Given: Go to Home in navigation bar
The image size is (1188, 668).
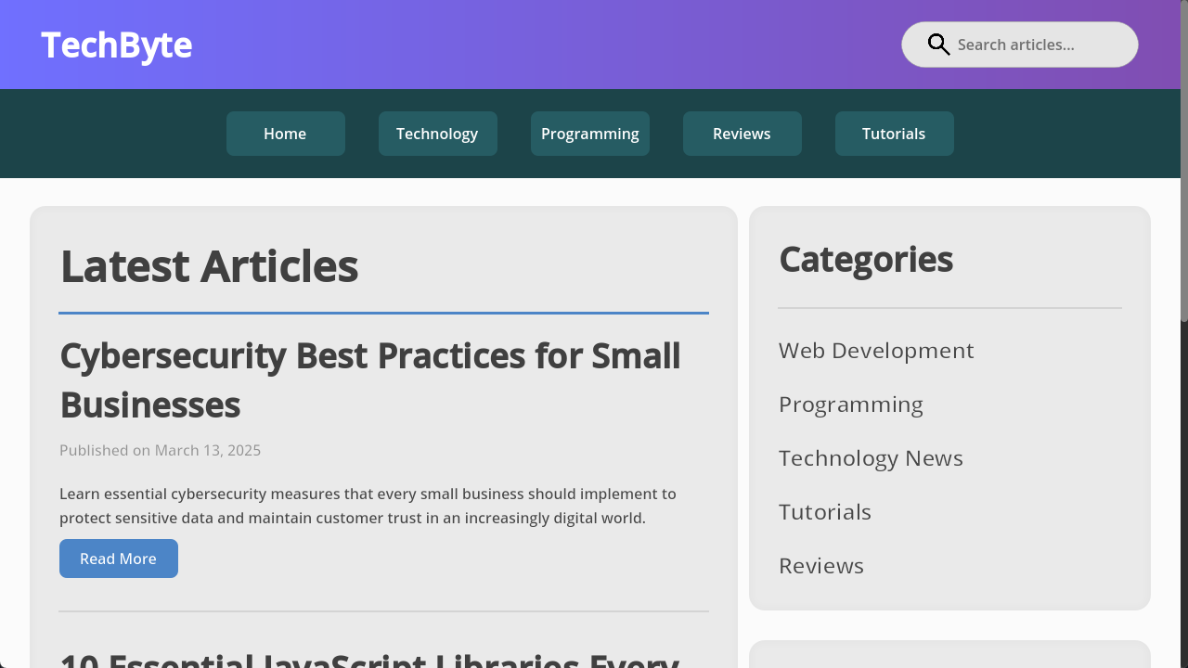Looking at the screenshot, I should (285, 134).
